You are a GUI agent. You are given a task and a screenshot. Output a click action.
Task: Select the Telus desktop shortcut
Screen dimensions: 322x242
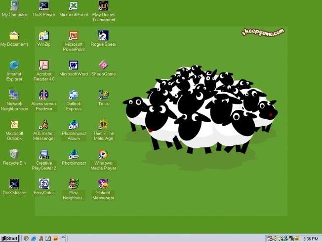pyautogui.click(x=103, y=99)
